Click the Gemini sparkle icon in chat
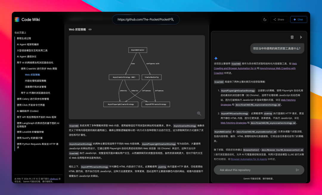The image size is (322, 195). [x=216, y=58]
